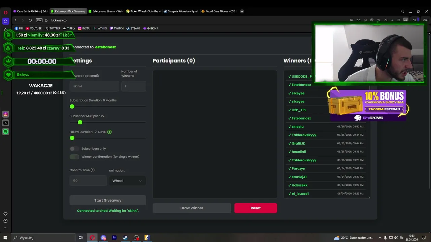Click the Follow Duration info icon
The width and height of the screenshot is (431, 242).
pos(109,132)
